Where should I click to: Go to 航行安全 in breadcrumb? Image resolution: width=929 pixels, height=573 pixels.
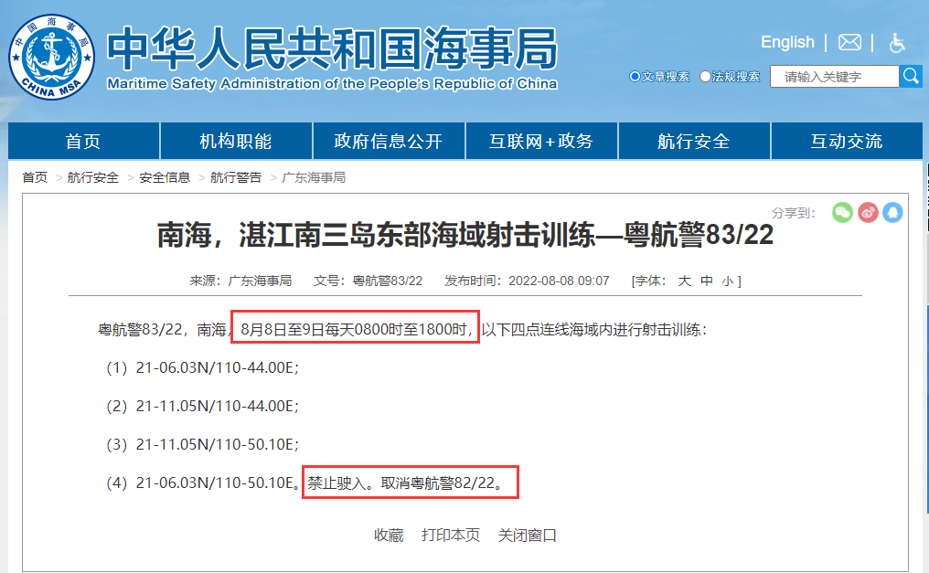point(93,177)
